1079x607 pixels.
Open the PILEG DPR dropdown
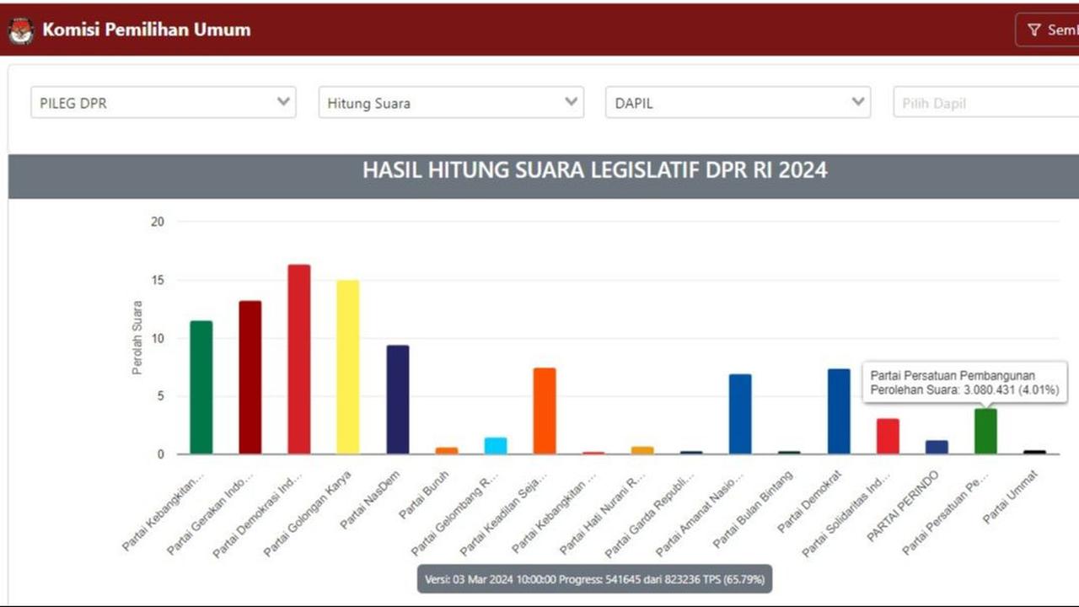tap(164, 103)
